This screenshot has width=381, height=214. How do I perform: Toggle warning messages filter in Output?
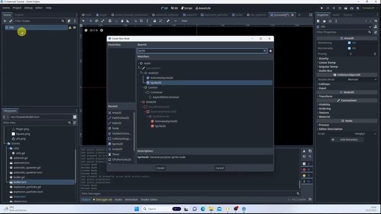pos(307,175)
